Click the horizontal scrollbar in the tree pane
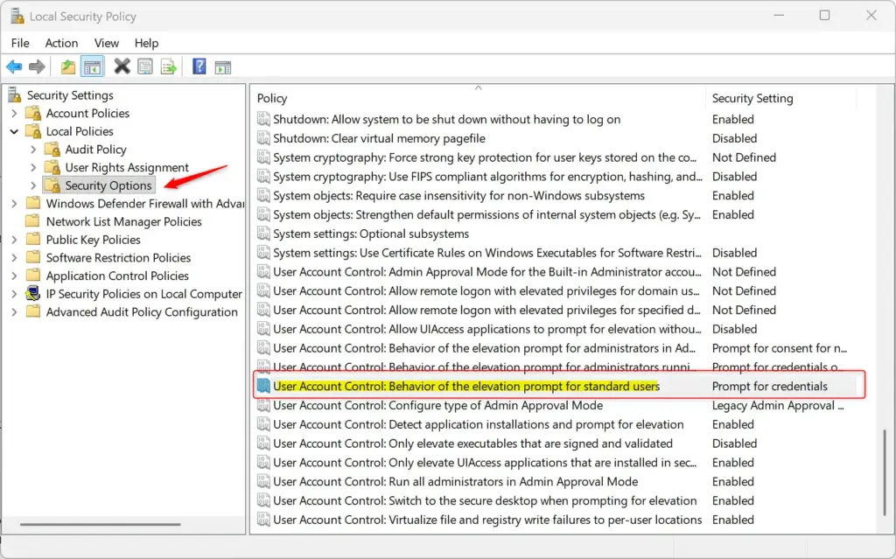This screenshot has height=559, width=896. [x=101, y=524]
